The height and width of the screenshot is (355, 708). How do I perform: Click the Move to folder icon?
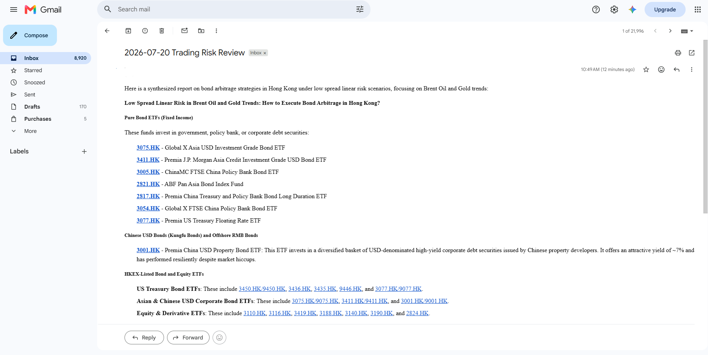[201, 31]
